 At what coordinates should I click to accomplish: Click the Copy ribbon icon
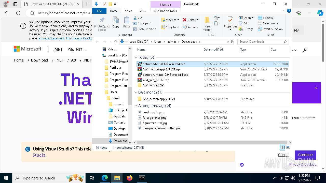(x=116, y=22)
